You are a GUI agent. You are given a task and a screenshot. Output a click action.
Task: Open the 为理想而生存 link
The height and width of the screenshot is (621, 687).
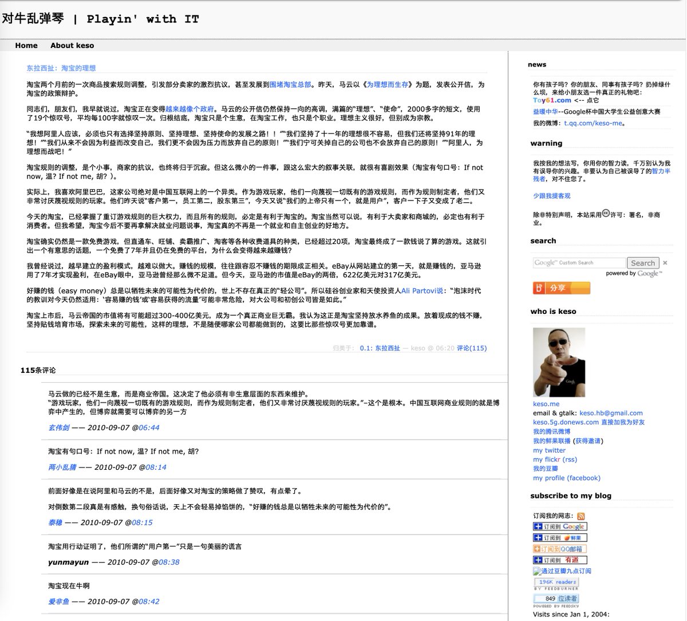(x=388, y=84)
